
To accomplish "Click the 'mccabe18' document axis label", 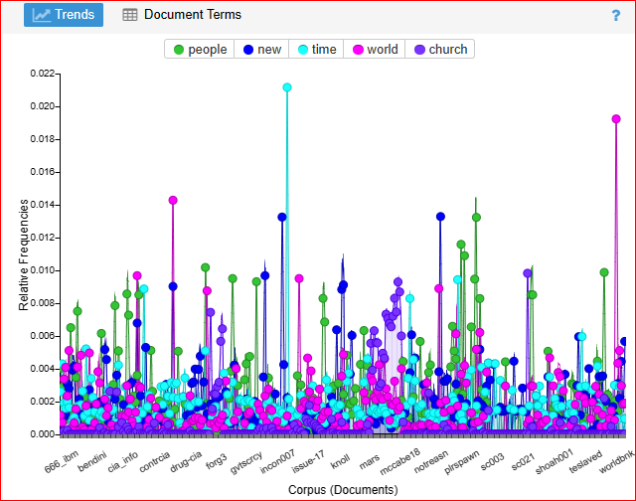I will [x=400, y=461].
